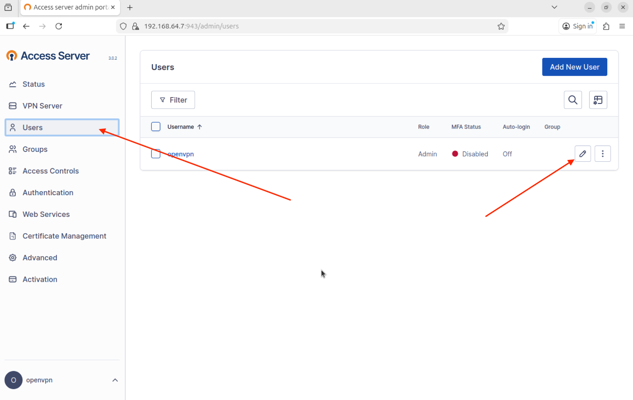Sort by Username column header
633x400 pixels.
pos(185,127)
